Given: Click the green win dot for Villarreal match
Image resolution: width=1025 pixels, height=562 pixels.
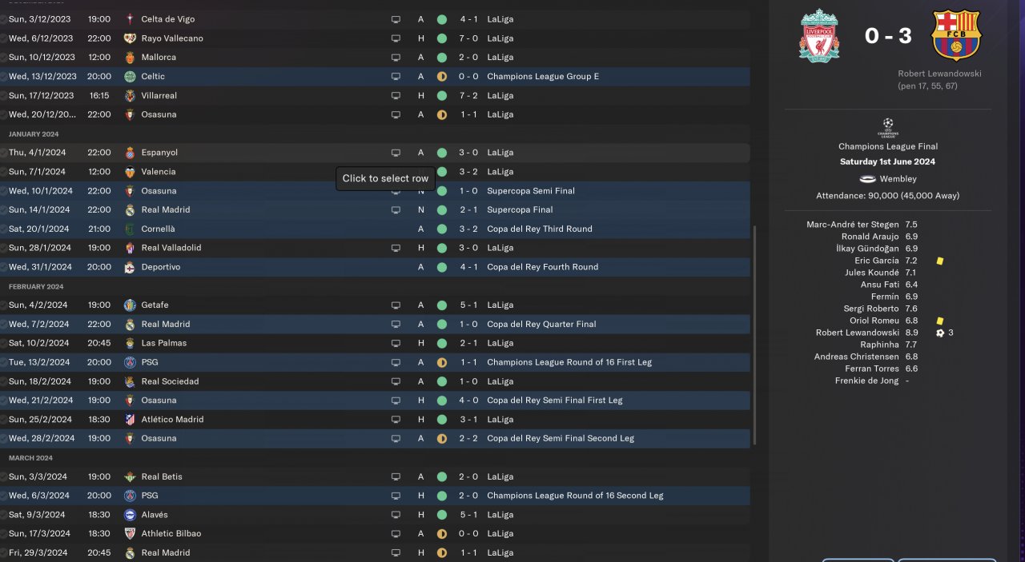Looking at the screenshot, I should (442, 96).
